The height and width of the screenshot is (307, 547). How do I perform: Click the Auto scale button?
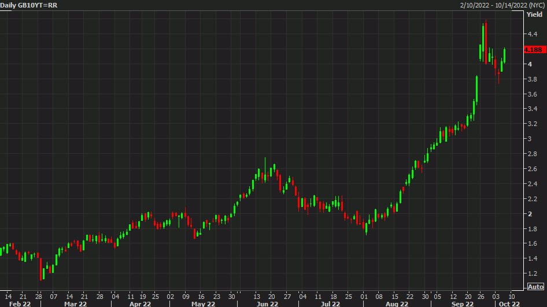tap(535, 287)
